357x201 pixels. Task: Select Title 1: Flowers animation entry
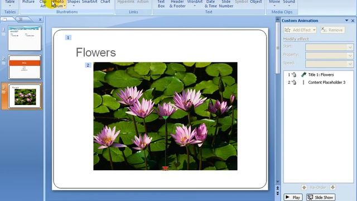coord(319,74)
